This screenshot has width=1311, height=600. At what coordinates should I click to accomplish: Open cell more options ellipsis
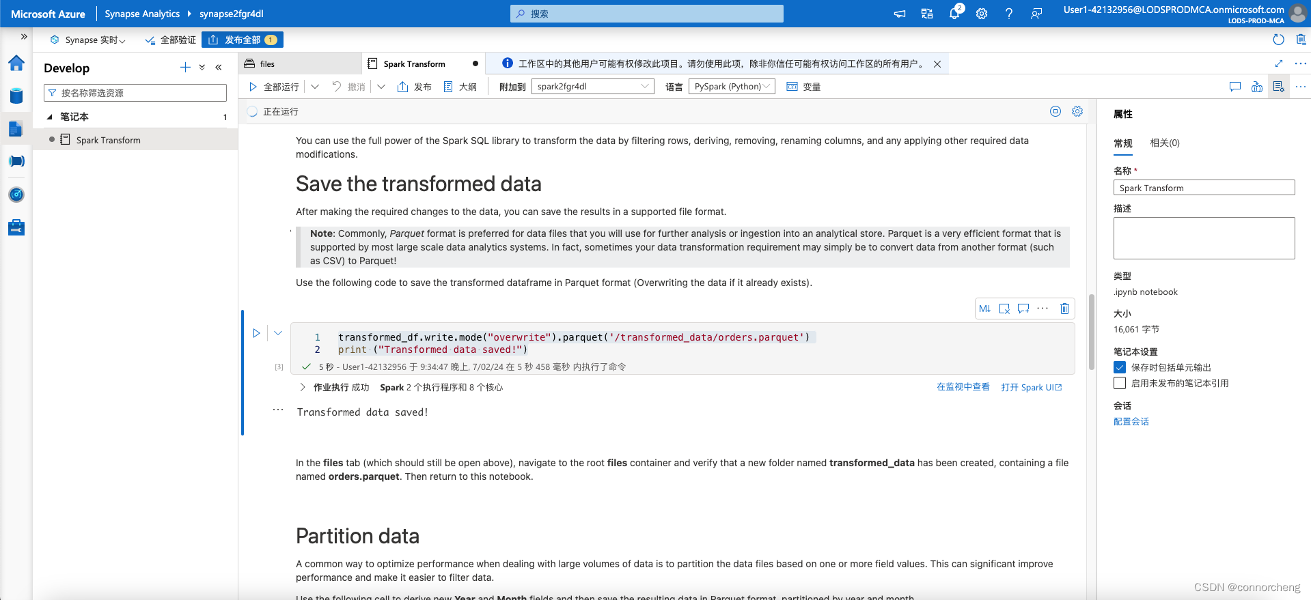(1043, 309)
